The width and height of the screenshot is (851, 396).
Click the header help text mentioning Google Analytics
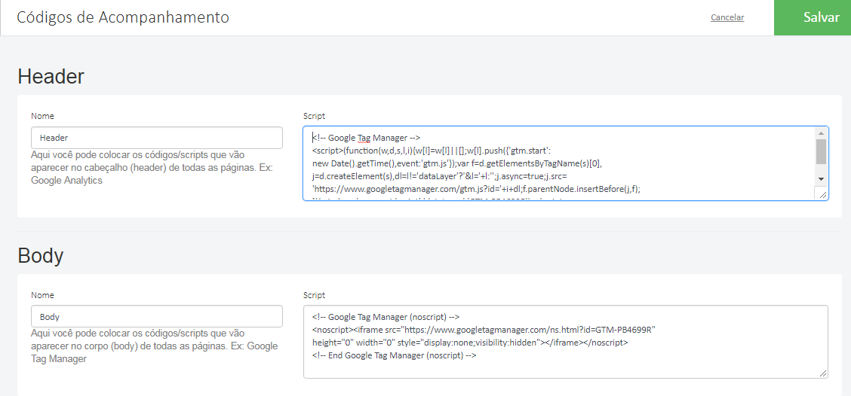[152, 168]
